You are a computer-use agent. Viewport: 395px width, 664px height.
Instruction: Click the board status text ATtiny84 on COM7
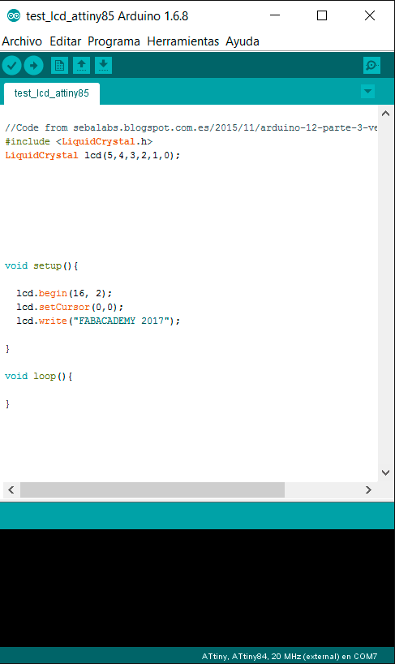pos(290,657)
